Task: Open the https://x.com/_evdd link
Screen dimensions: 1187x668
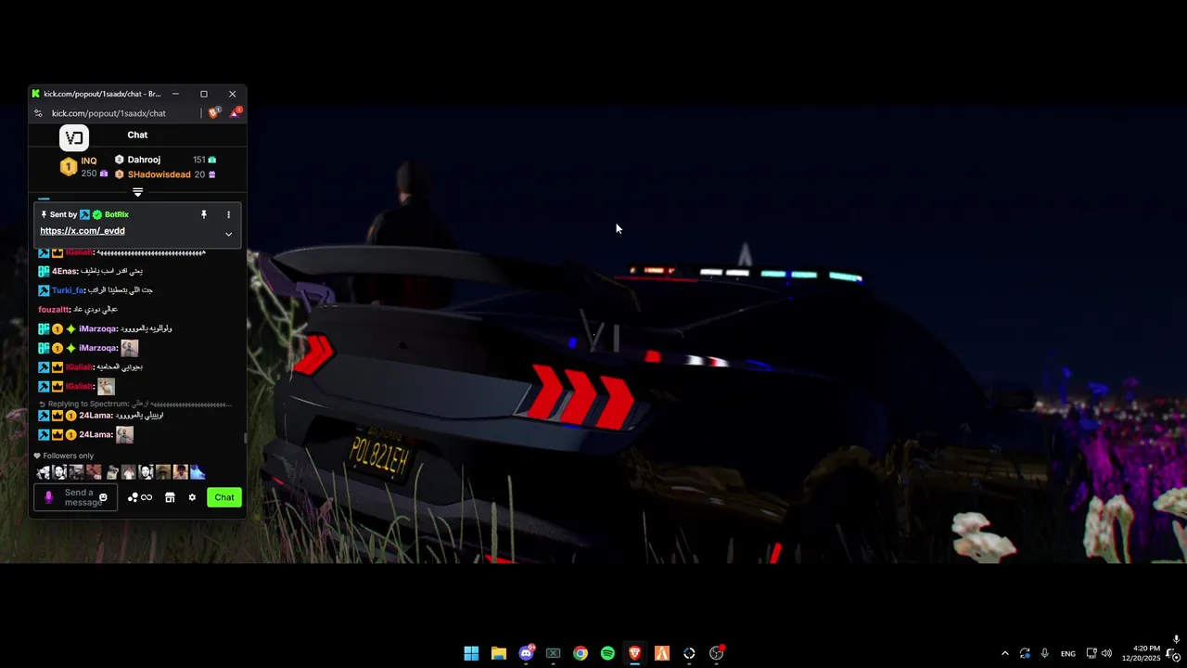Action: pyautogui.click(x=82, y=231)
